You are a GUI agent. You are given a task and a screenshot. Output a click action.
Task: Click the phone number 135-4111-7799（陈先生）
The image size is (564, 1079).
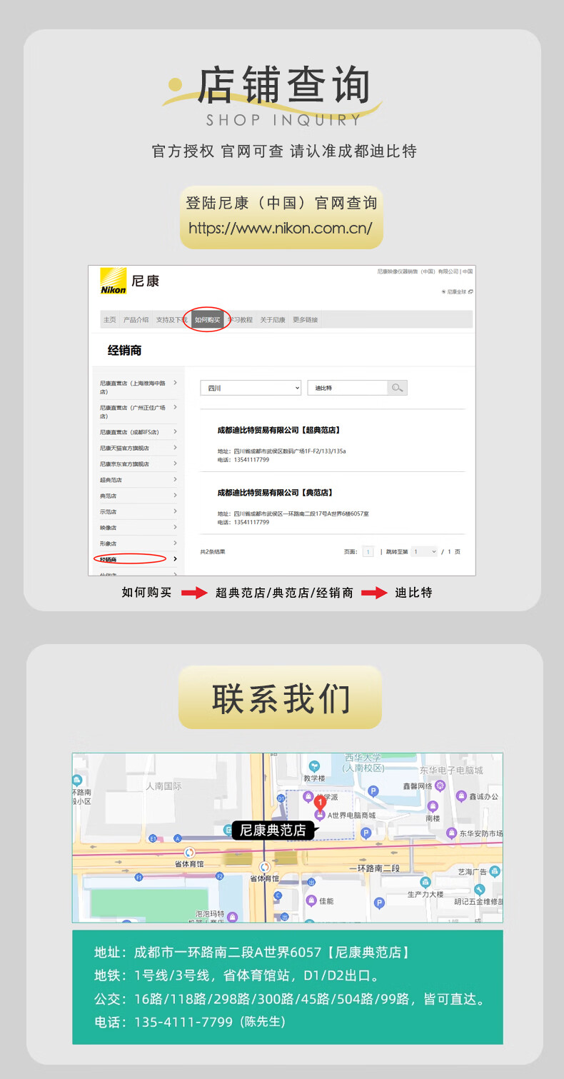[x=210, y=1022]
